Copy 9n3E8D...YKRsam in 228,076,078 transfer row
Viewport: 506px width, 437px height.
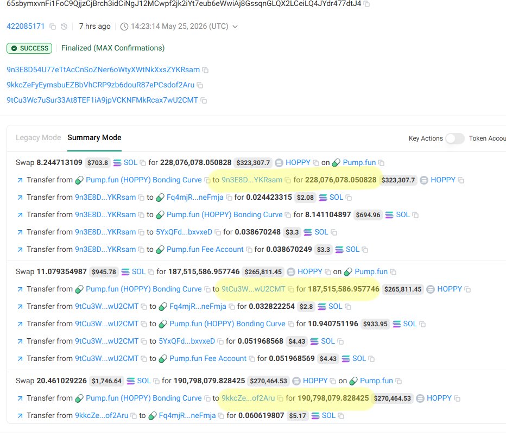pos(288,180)
